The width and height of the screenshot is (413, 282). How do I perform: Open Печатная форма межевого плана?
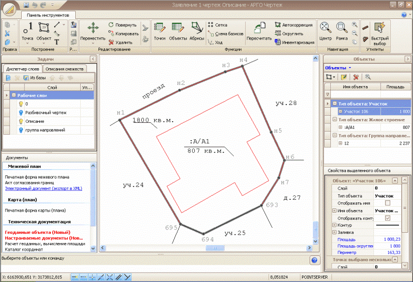37,177
